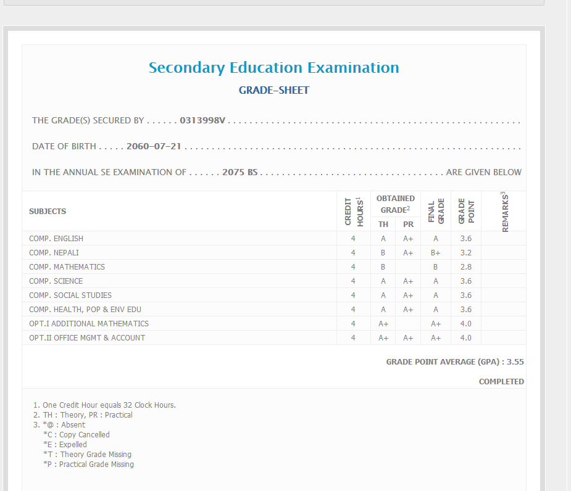This screenshot has height=491, width=571.
Task: Click the COMP. MATHEMATICS subject name
Action: [x=67, y=267]
